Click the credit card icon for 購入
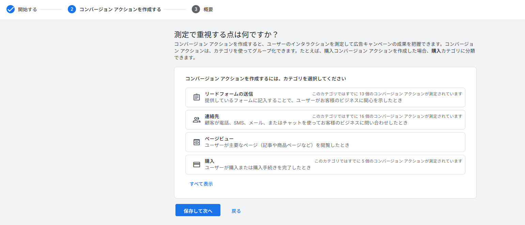The height and width of the screenshot is (225, 525). [197, 165]
